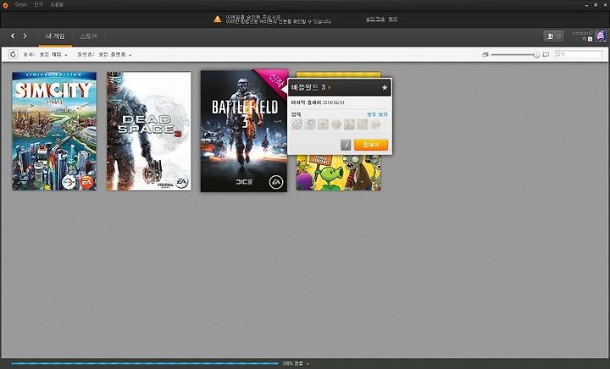Screen dimensions: 610x369
Task: Expand the 배틀필드 3 title arrow
Action: click(330, 87)
